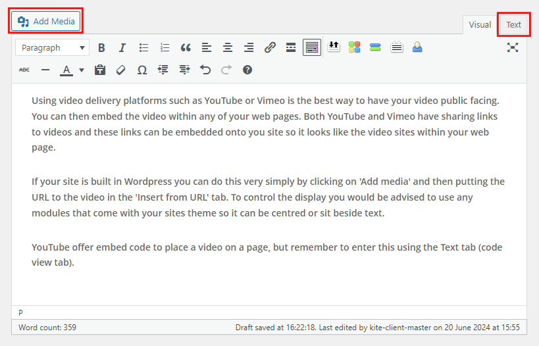Screen dimensions: 539x346
Task: Insert a bulleted list
Action: point(143,48)
